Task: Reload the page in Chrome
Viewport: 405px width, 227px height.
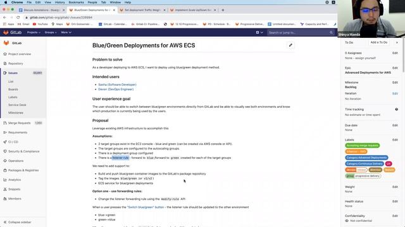Action: 18,18
